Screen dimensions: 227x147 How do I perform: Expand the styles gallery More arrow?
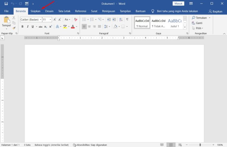tap(185, 27)
